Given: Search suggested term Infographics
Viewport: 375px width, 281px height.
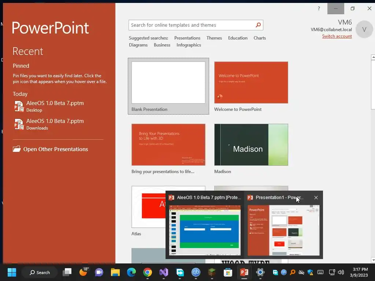Looking at the screenshot, I should [189, 45].
